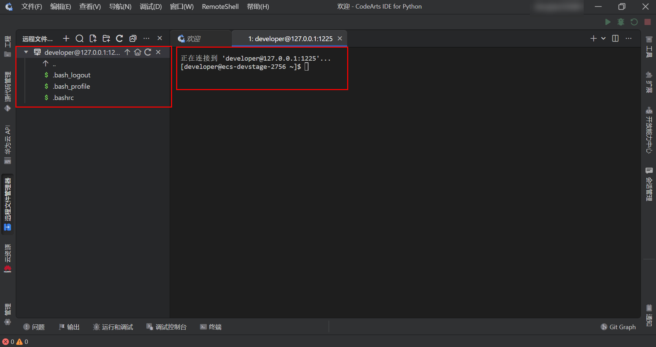Open the 终端 bottom panel
This screenshot has height=347, width=656.
pyautogui.click(x=210, y=327)
